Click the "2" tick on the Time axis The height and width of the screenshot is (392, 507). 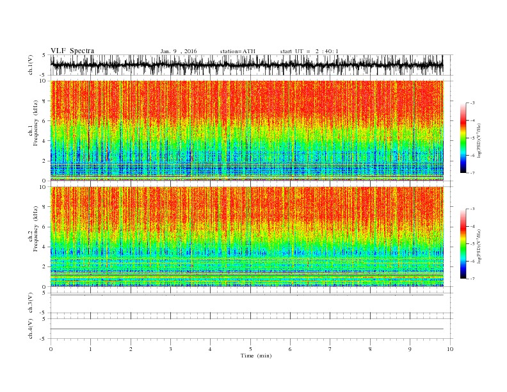[131, 349]
